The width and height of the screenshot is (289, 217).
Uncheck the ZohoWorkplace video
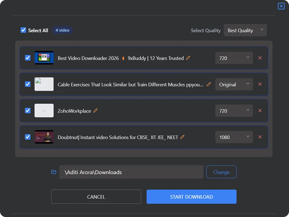click(28, 111)
